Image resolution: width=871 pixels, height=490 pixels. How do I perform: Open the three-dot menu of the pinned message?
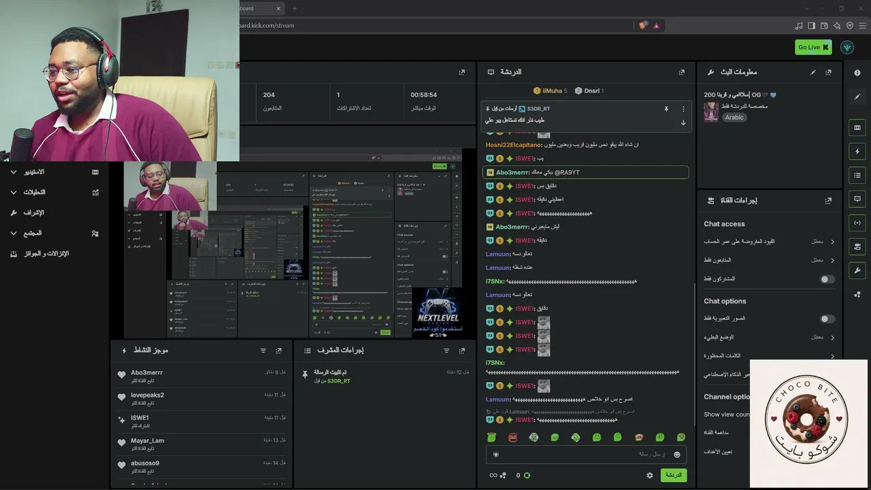683,109
